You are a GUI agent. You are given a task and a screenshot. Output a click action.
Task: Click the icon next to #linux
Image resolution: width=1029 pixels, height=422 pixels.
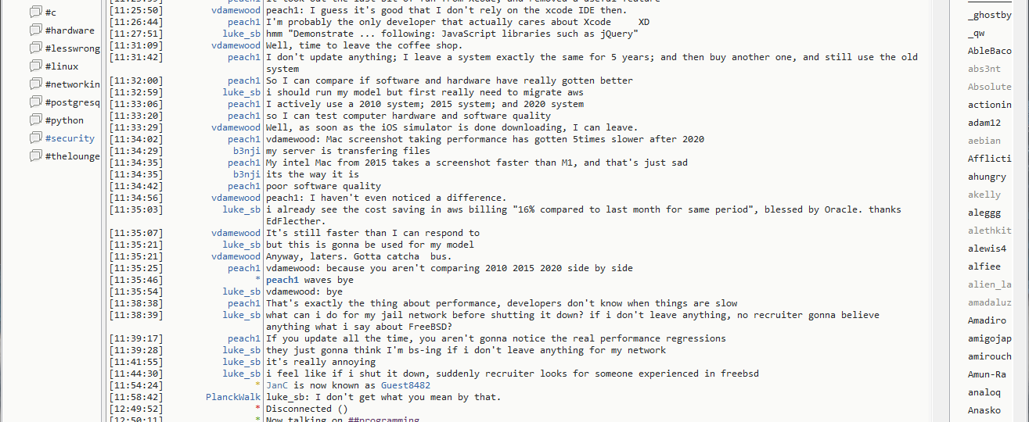click(35, 66)
